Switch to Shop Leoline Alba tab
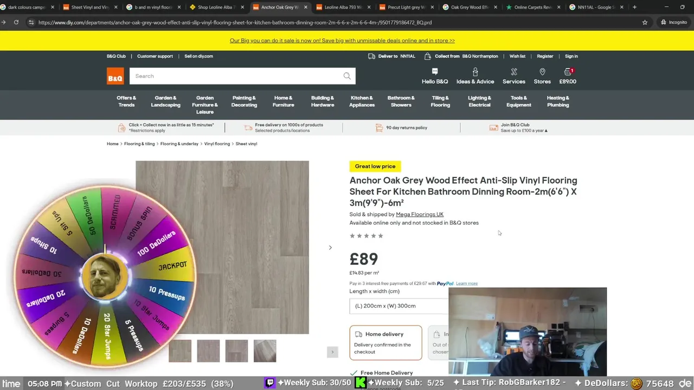 click(216, 7)
